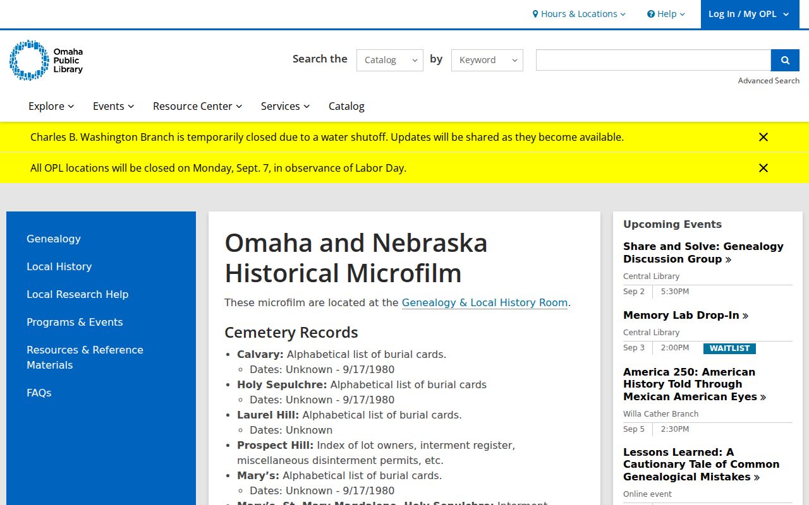Open Lessons Learned genealogical mistakes event
Image resolution: width=809 pixels, height=505 pixels.
(701, 464)
